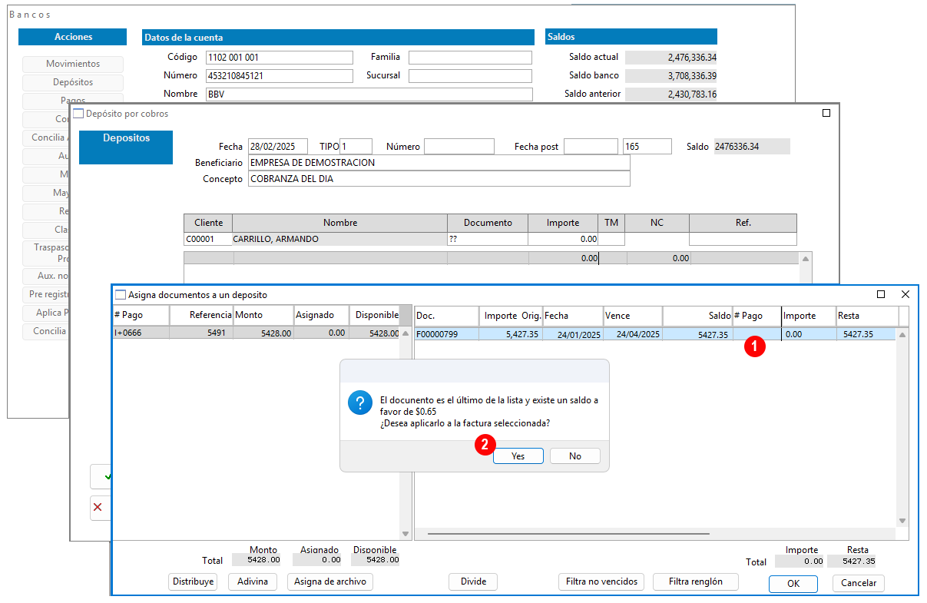Click the Concepto field COBRANZA DEL DIA
The image size is (927, 603).
pyautogui.click(x=439, y=179)
